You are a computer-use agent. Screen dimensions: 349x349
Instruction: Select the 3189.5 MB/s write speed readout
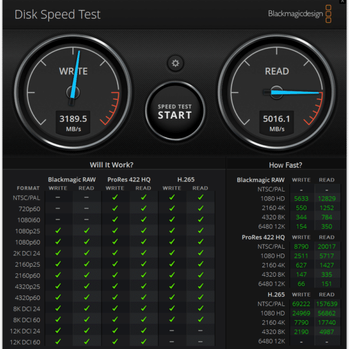coord(73,123)
